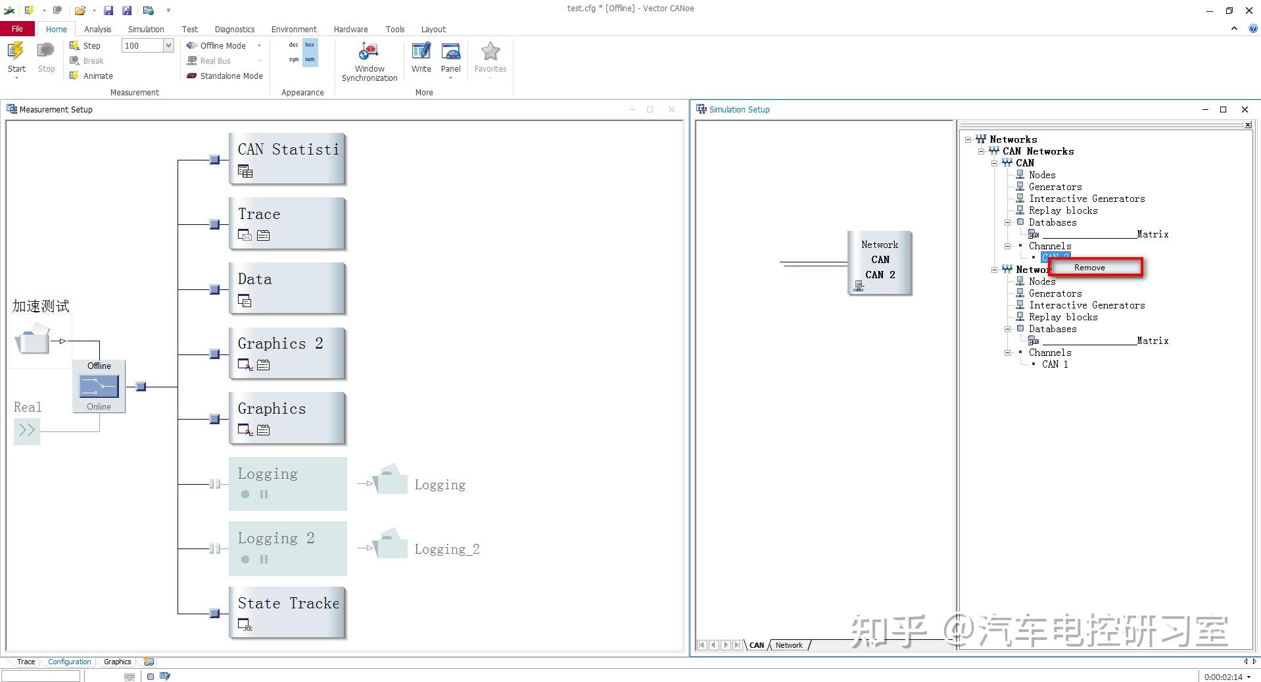Open the Simulation ribbon tab
1261x682 pixels.
coord(146,29)
